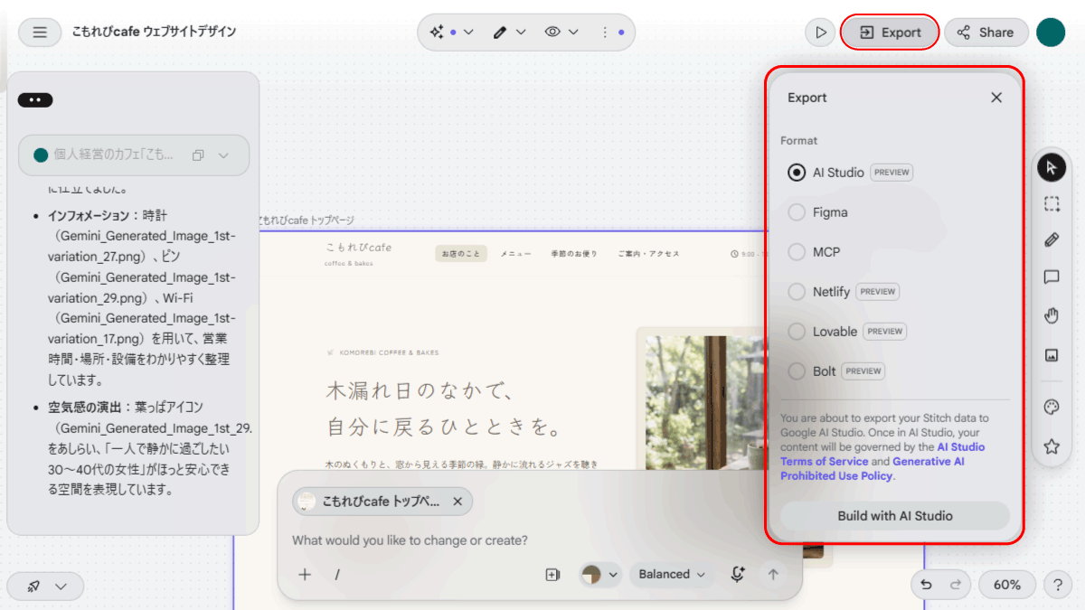Click the sparkle generate icon in top toolbar

pos(438,33)
